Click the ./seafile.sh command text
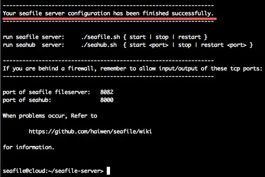Image resolution: width=265 pixels, height=177 pixels. point(101,37)
